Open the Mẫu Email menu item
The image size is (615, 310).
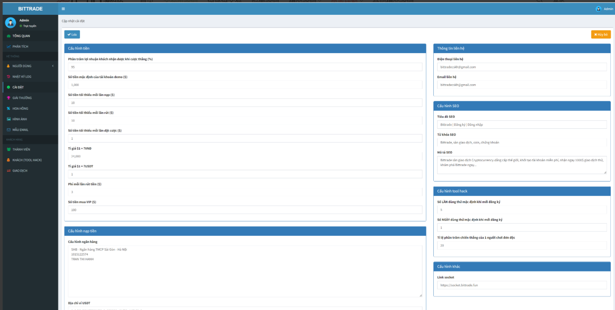[20, 130]
